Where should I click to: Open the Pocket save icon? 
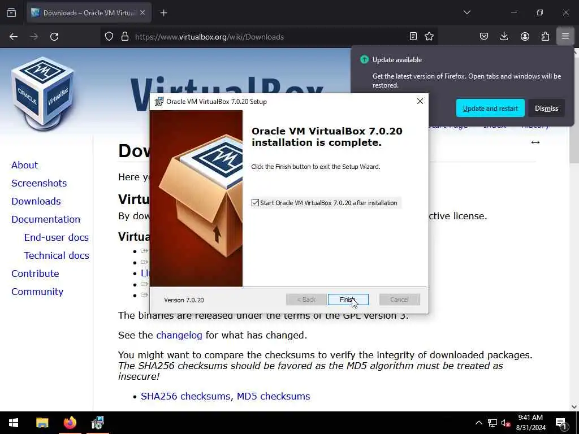(x=484, y=36)
